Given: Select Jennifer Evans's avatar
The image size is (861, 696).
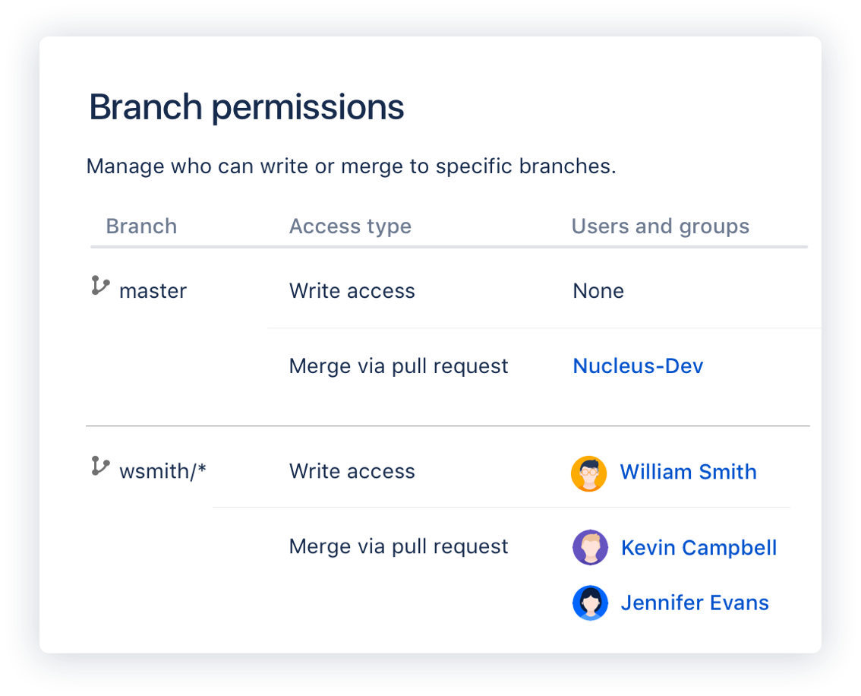Looking at the screenshot, I should (x=590, y=602).
